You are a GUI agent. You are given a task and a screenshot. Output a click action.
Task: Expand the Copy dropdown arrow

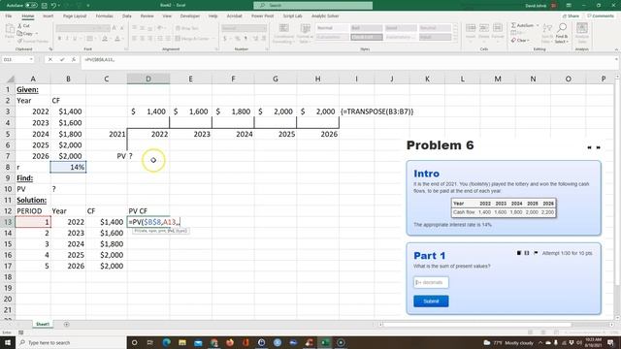pos(37,34)
